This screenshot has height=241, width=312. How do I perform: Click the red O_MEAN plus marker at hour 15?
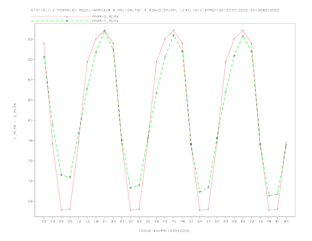click(x=87, y=62)
